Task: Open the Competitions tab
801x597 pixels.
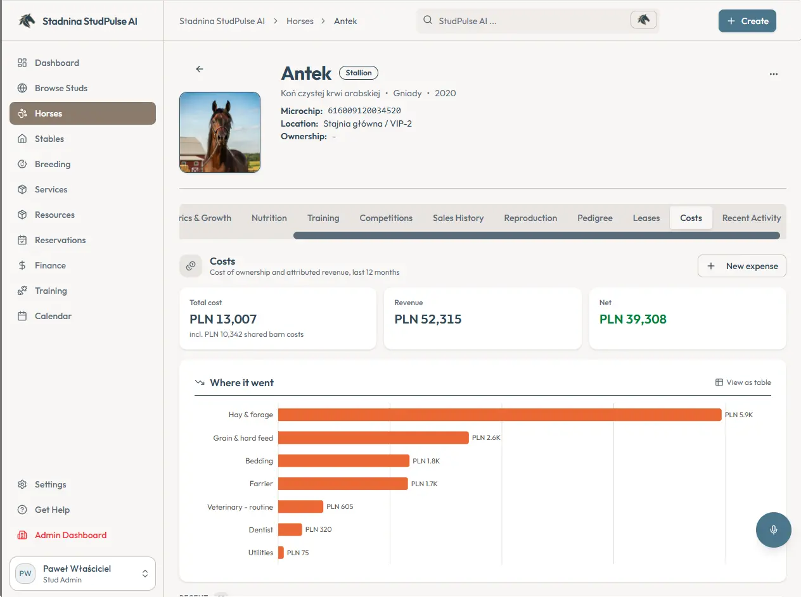Action: point(386,218)
